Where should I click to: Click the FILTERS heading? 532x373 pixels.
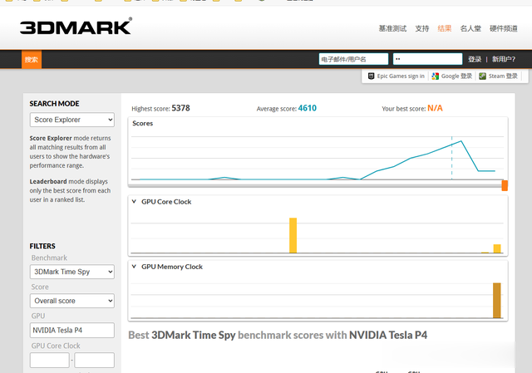click(x=42, y=246)
